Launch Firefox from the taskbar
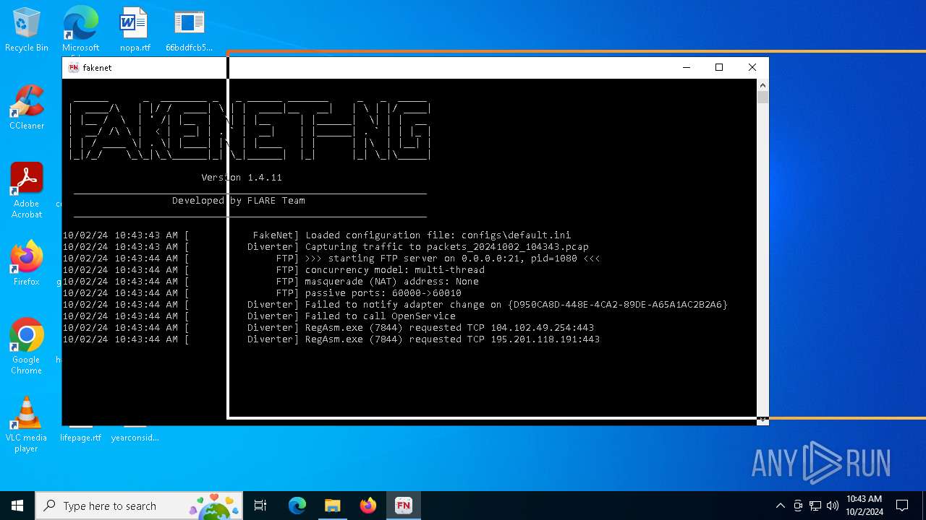 click(368, 506)
